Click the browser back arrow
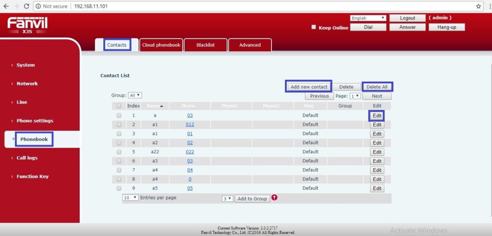Image resolution: width=492 pixels, height=236 pixels. click(x=5, y=6)
